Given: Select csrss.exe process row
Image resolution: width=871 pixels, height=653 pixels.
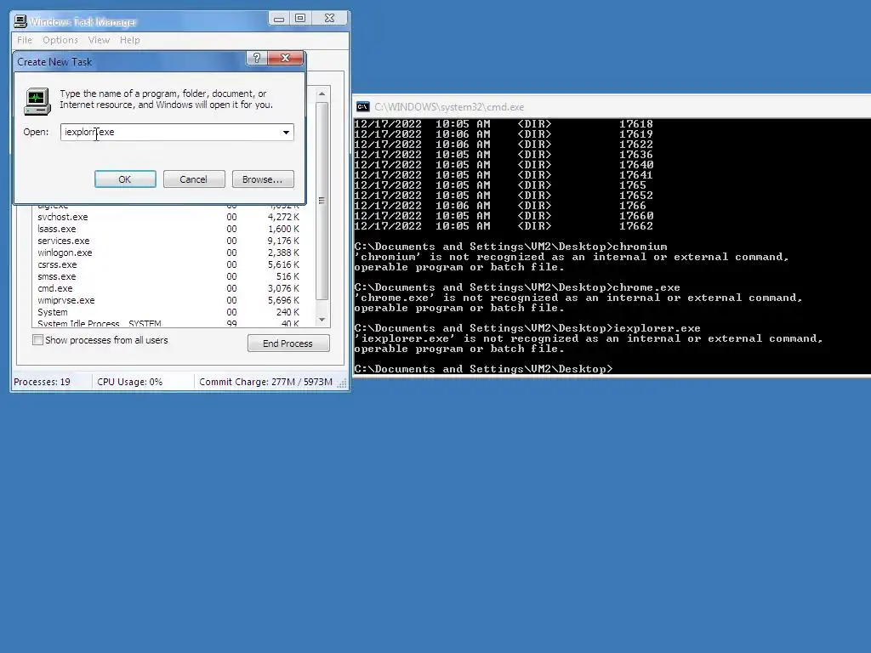Looking at the screenshot, I should [168, 265].
